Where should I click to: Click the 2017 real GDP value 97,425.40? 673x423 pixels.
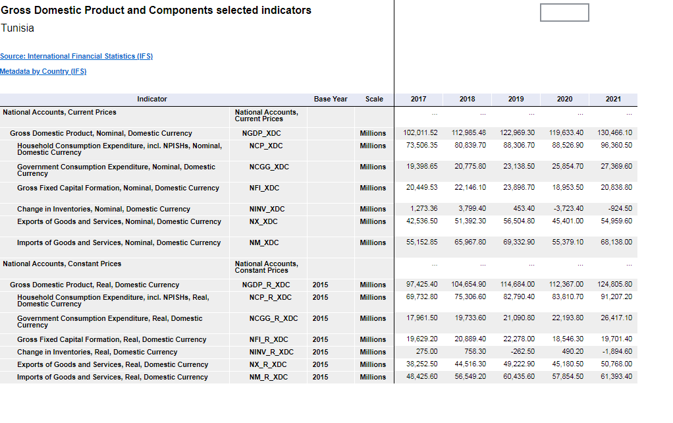(x=422, y=284)
